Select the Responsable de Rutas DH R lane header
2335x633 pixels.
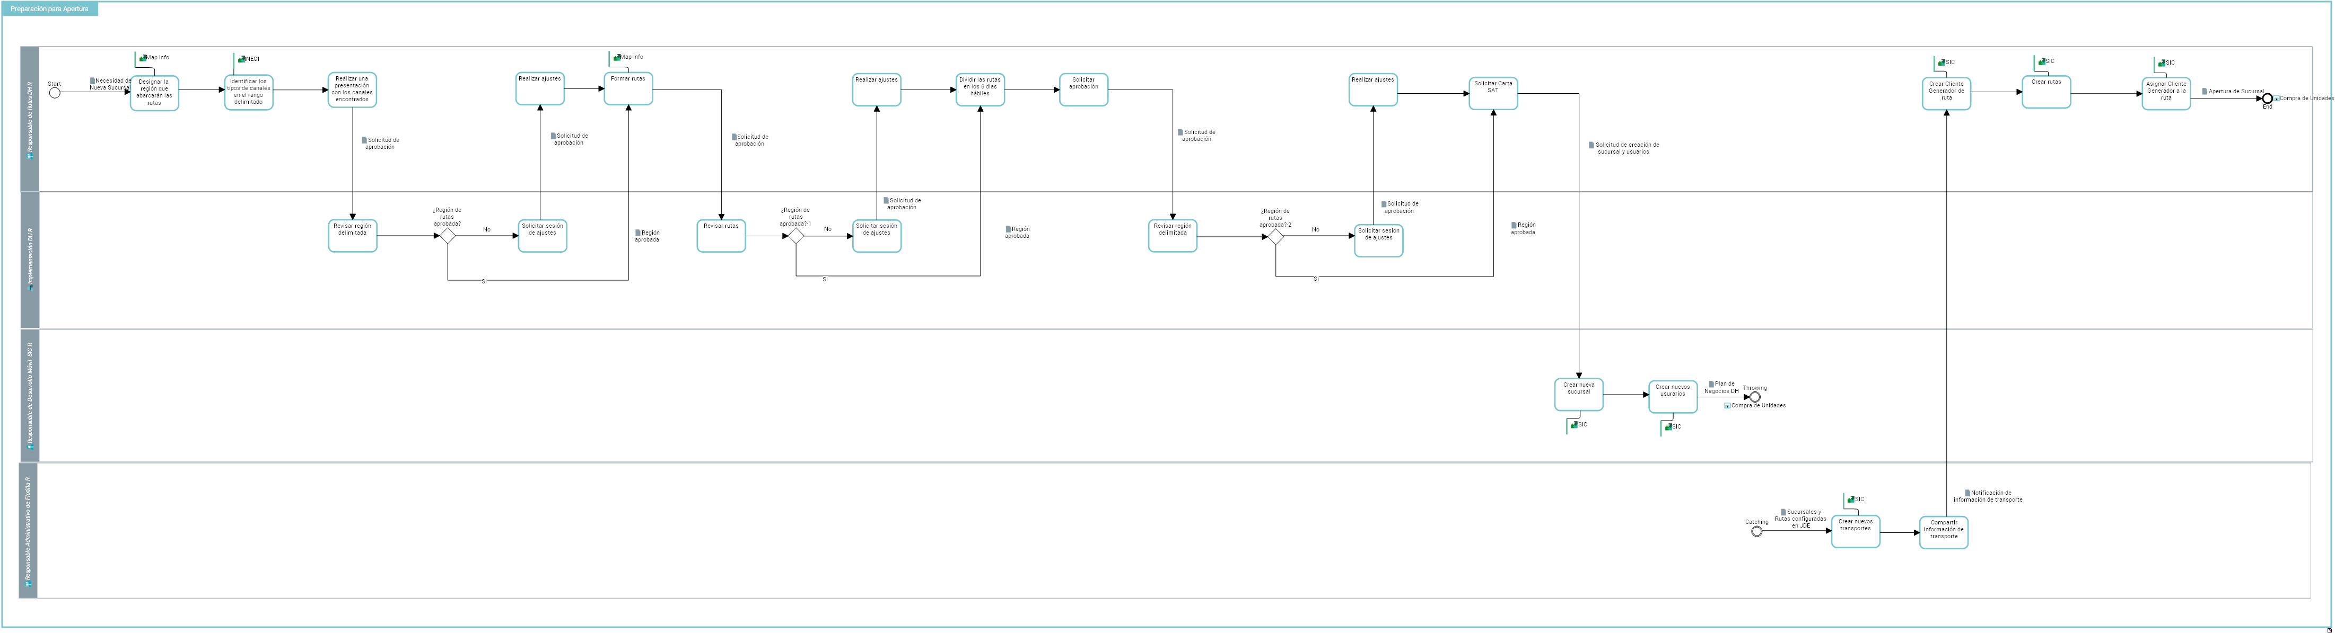pos(30,119)
